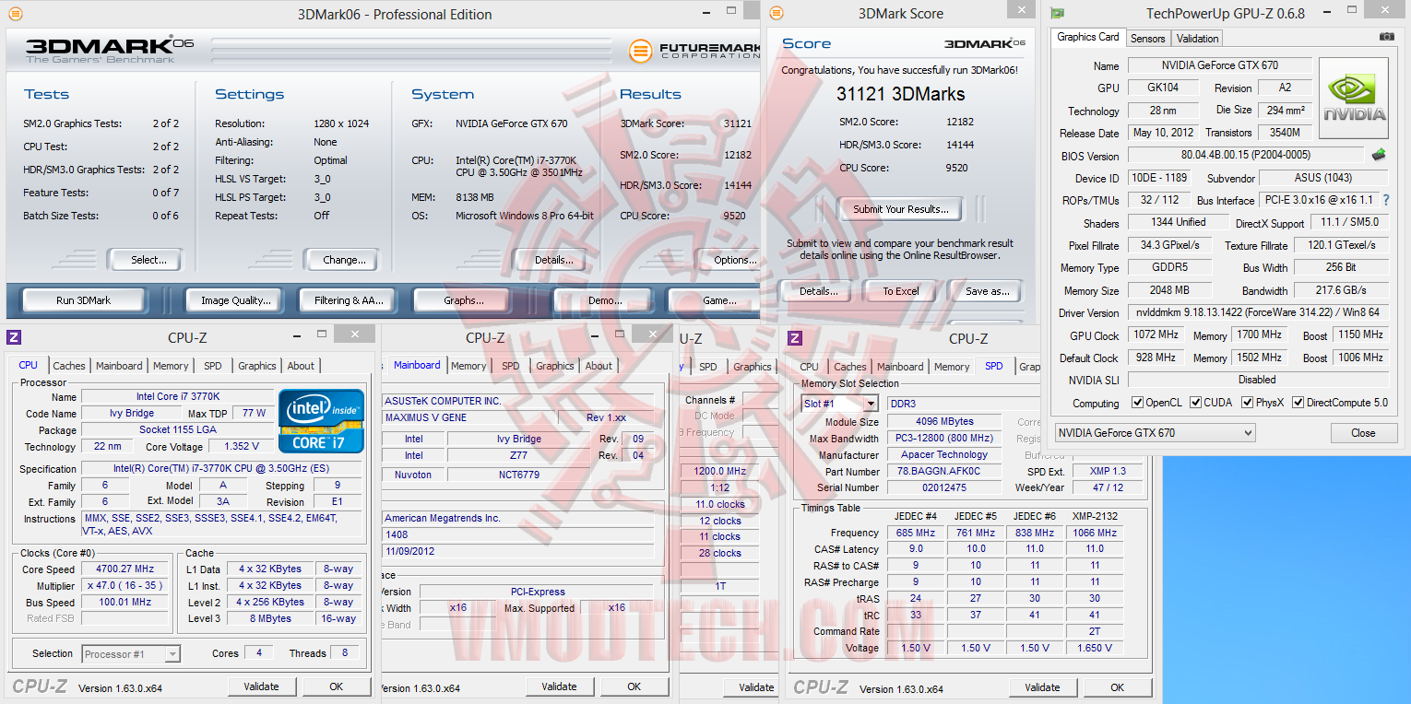1411x704 pixels.
Task: Click the BIOS Version field in GPU-Z
Action: click(1245, 155)
